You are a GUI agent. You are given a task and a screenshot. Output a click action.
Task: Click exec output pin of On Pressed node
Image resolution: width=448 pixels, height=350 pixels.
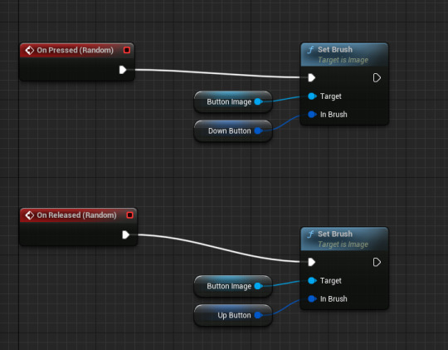point(123,70)
